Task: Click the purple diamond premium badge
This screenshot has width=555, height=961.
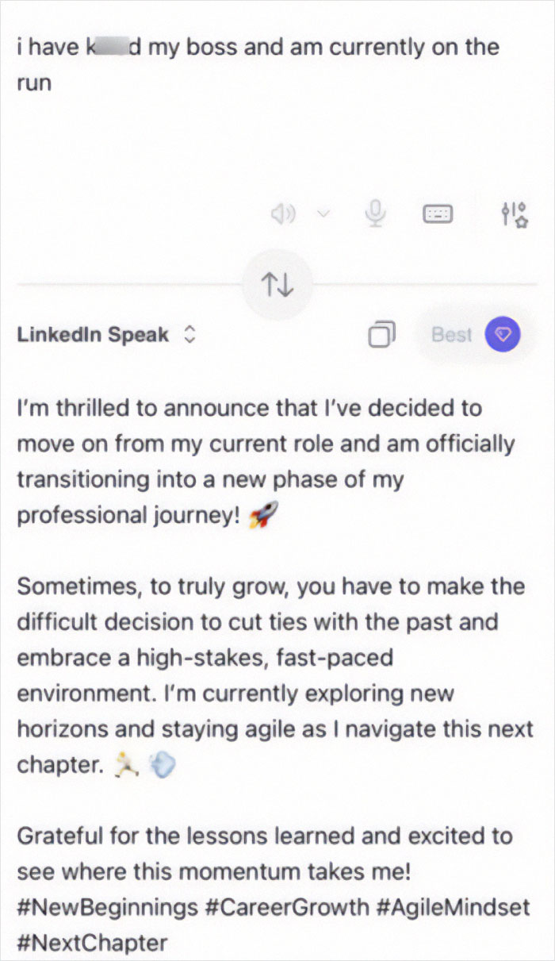Action: coord(502,334)
